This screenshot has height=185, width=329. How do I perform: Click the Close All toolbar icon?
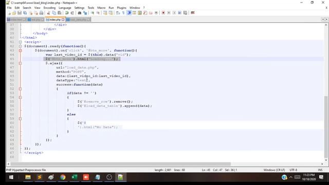pos(36,13)
